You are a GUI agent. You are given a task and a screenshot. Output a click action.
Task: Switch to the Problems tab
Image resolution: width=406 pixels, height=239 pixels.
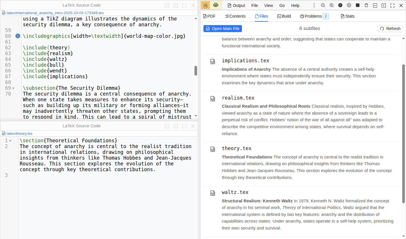click(x=313, y=16)
